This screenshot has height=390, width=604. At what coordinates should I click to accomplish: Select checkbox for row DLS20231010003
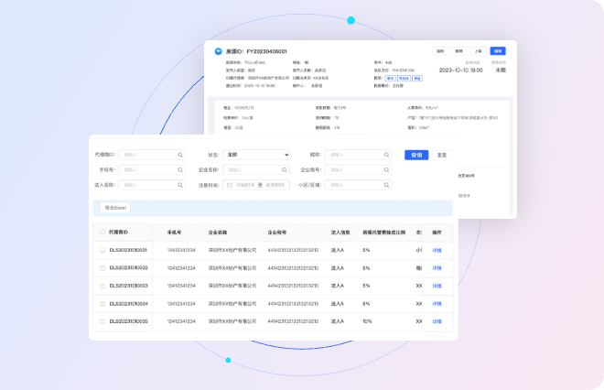click(102, 286)
